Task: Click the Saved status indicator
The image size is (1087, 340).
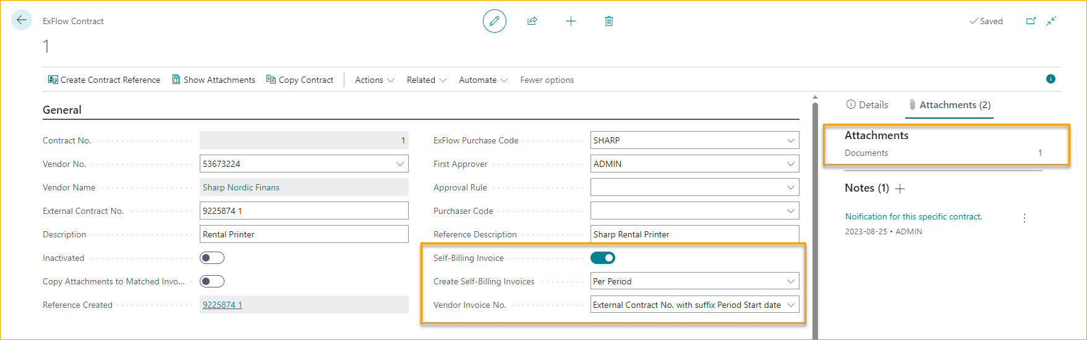Action: tap(986, 21)
